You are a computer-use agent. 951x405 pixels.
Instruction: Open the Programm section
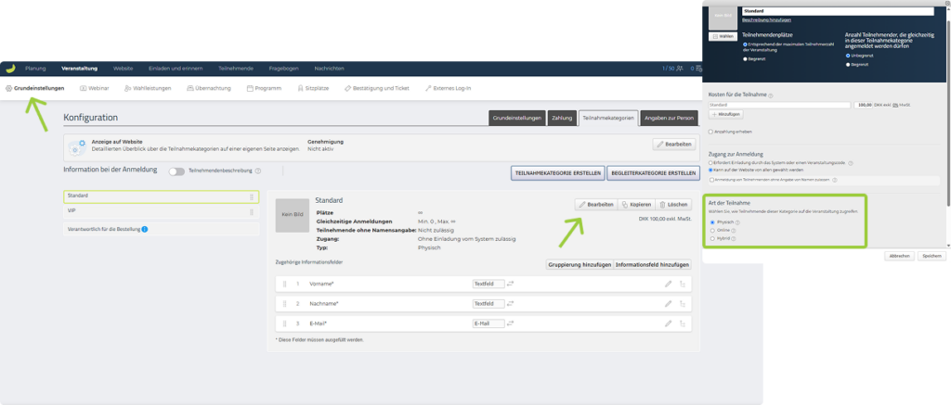(264, 88)
